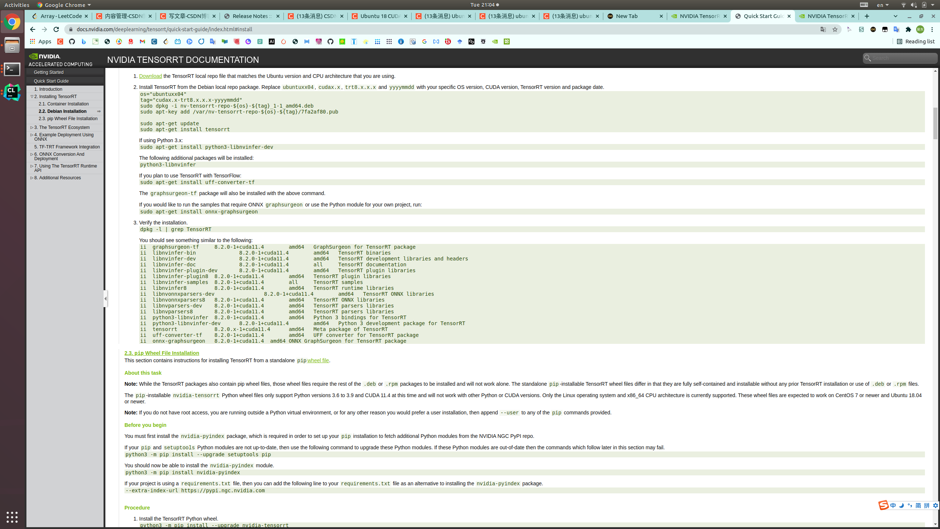
Task: Toggle Sogou 拼 pinyin mode
Action: pos(927,505)
